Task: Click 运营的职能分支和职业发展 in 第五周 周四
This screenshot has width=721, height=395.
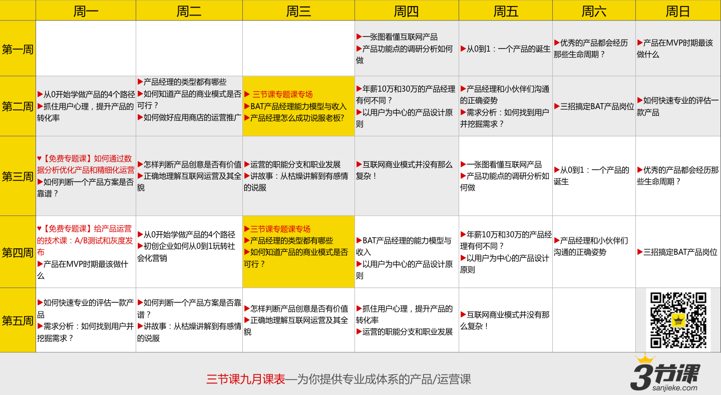Action: point(405,331)
